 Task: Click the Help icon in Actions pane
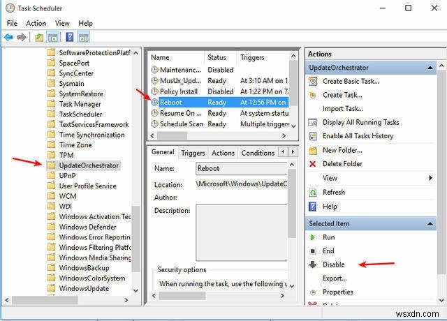313,207
